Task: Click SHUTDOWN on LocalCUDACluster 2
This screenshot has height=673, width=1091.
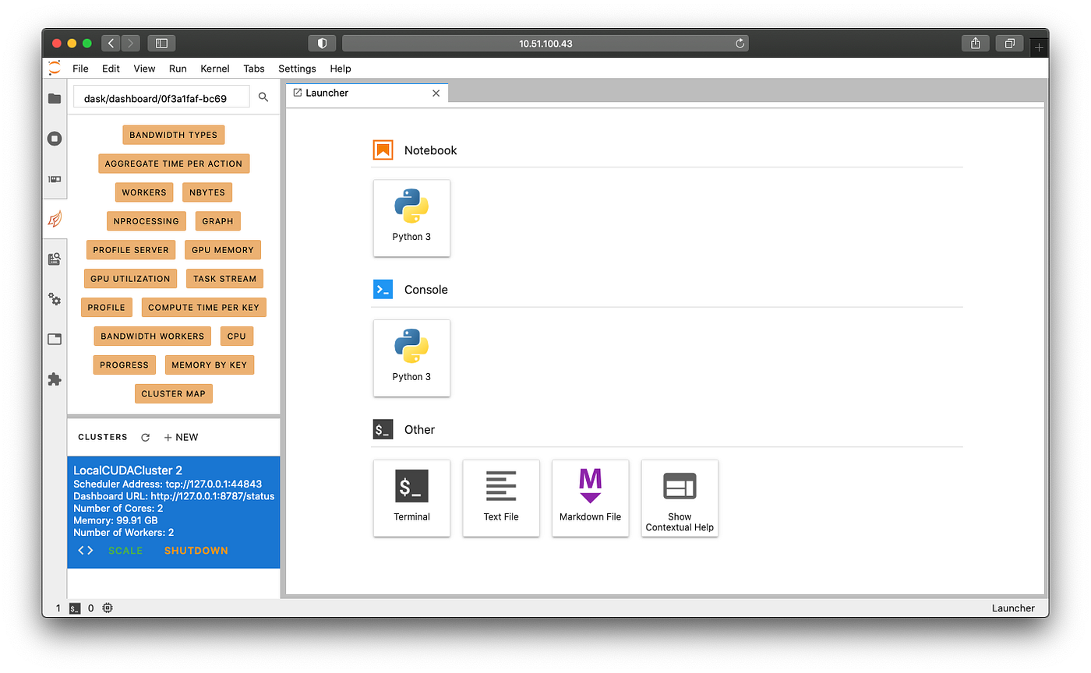Action: (x=196, y=550)
